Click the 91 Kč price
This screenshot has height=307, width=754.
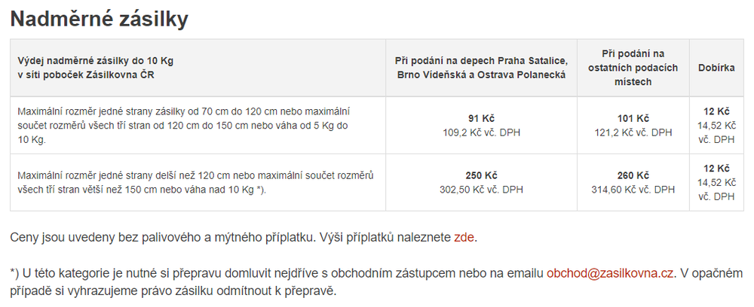coord(480,118)
